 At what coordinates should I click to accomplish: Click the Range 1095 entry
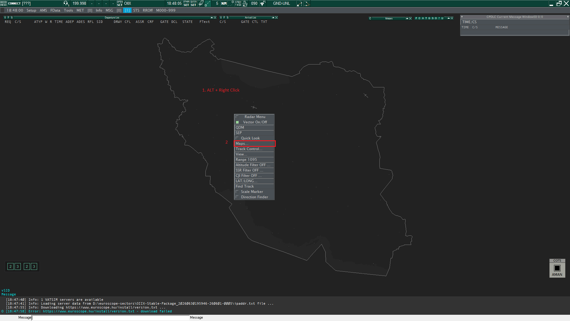[254, 160]
